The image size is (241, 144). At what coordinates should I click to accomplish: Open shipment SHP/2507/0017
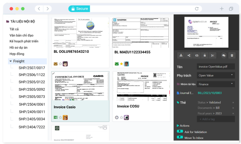pyautogui.click(x=32, y=68)
